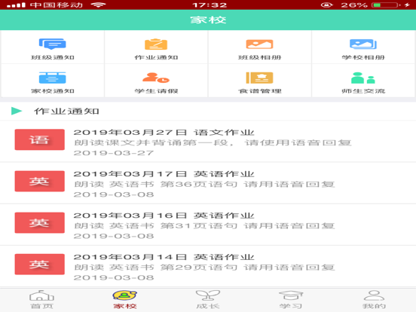Tap the 中国移动 carrier label
The width and height of the screenshot is (416, 312).
pyautogui.click(x=57, y=5)
